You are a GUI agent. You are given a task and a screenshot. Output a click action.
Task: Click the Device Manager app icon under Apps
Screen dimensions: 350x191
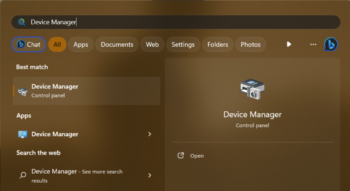22,134
